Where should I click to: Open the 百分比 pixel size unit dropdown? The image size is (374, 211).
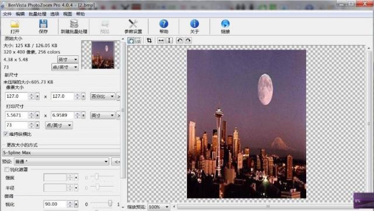[x=103, y=96]
